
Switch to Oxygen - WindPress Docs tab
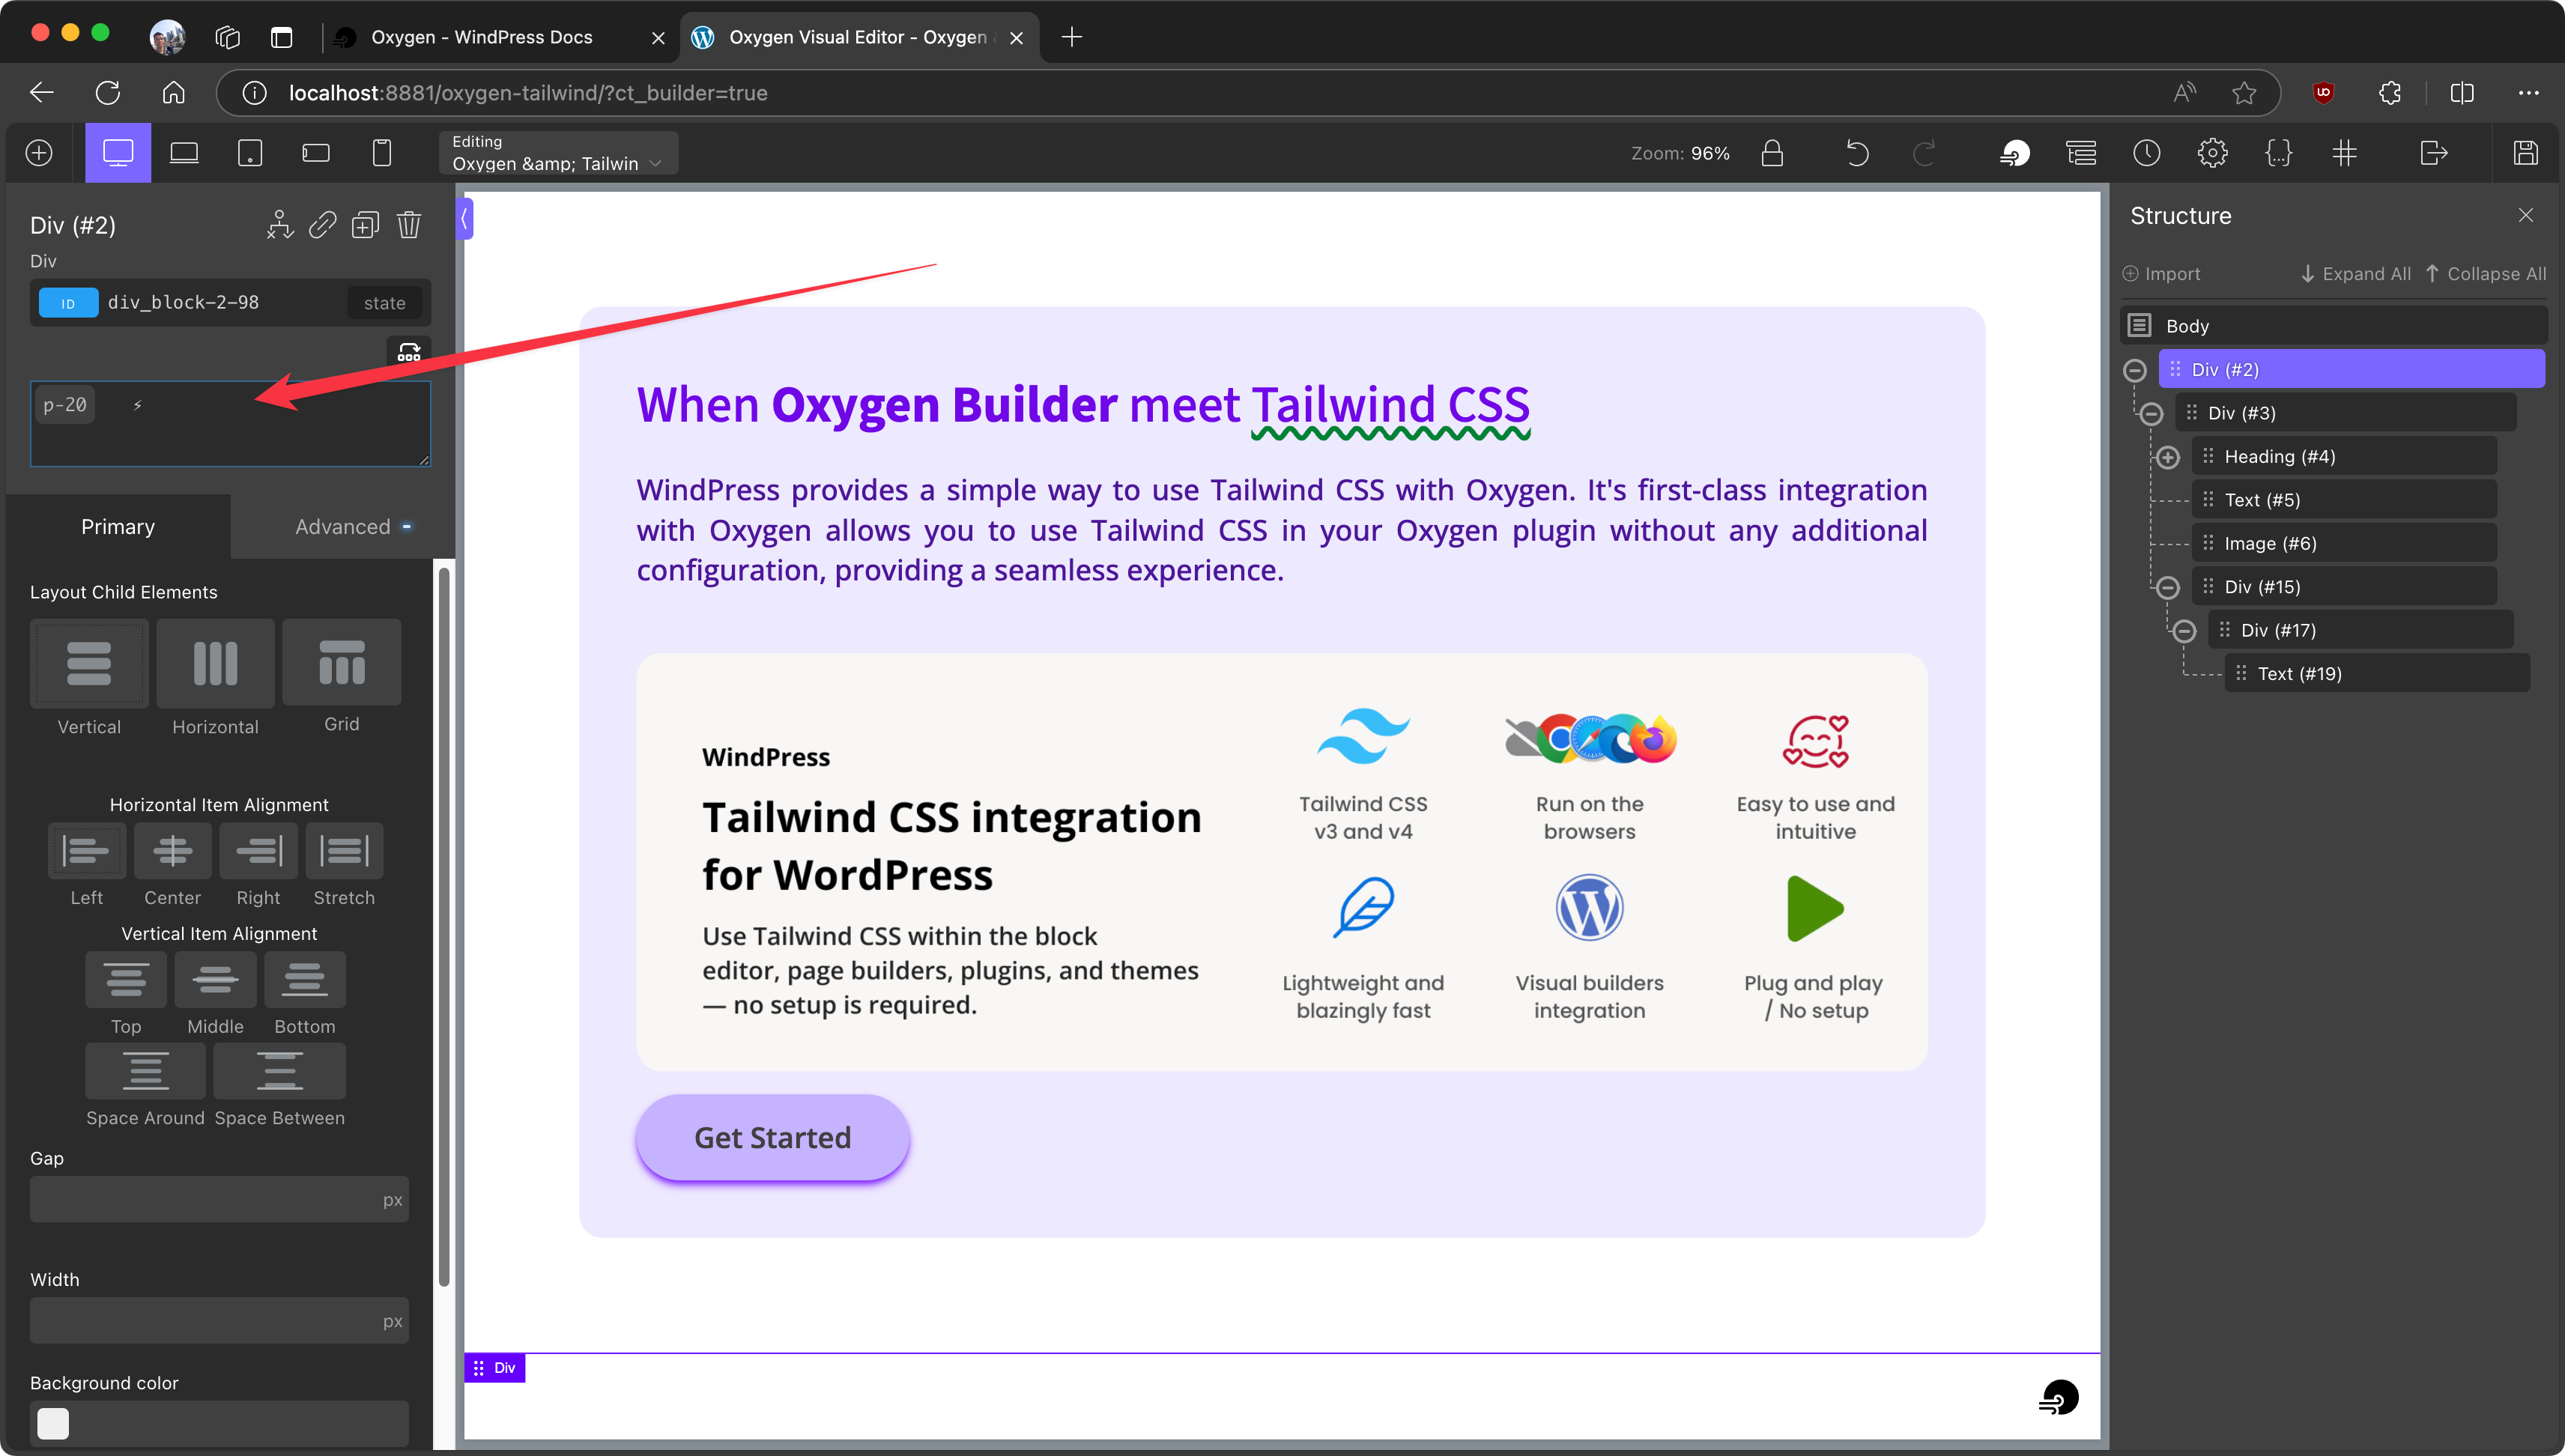[481, 37]
